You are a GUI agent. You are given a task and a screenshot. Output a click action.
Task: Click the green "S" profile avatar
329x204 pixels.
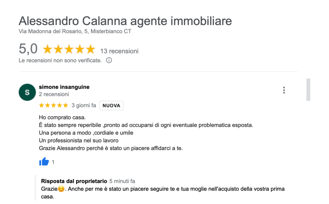pos(27,92)
